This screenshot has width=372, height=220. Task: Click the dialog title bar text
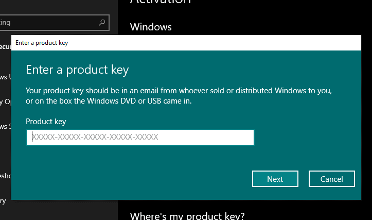click(42, 43)
